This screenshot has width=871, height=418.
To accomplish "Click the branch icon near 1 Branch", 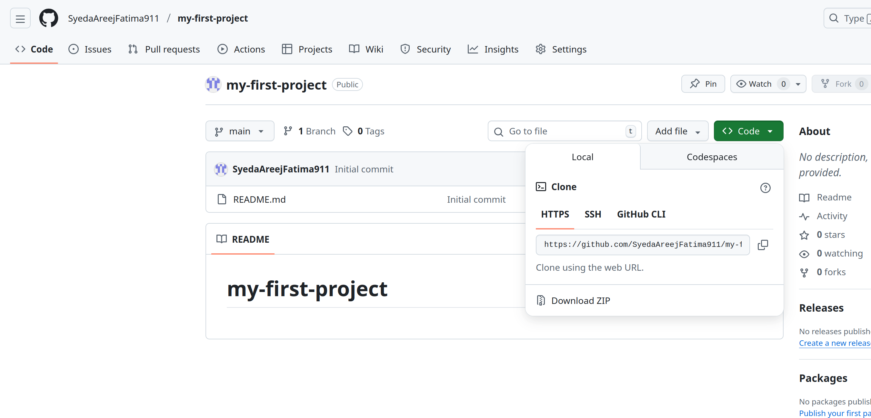I will [288, 131].
